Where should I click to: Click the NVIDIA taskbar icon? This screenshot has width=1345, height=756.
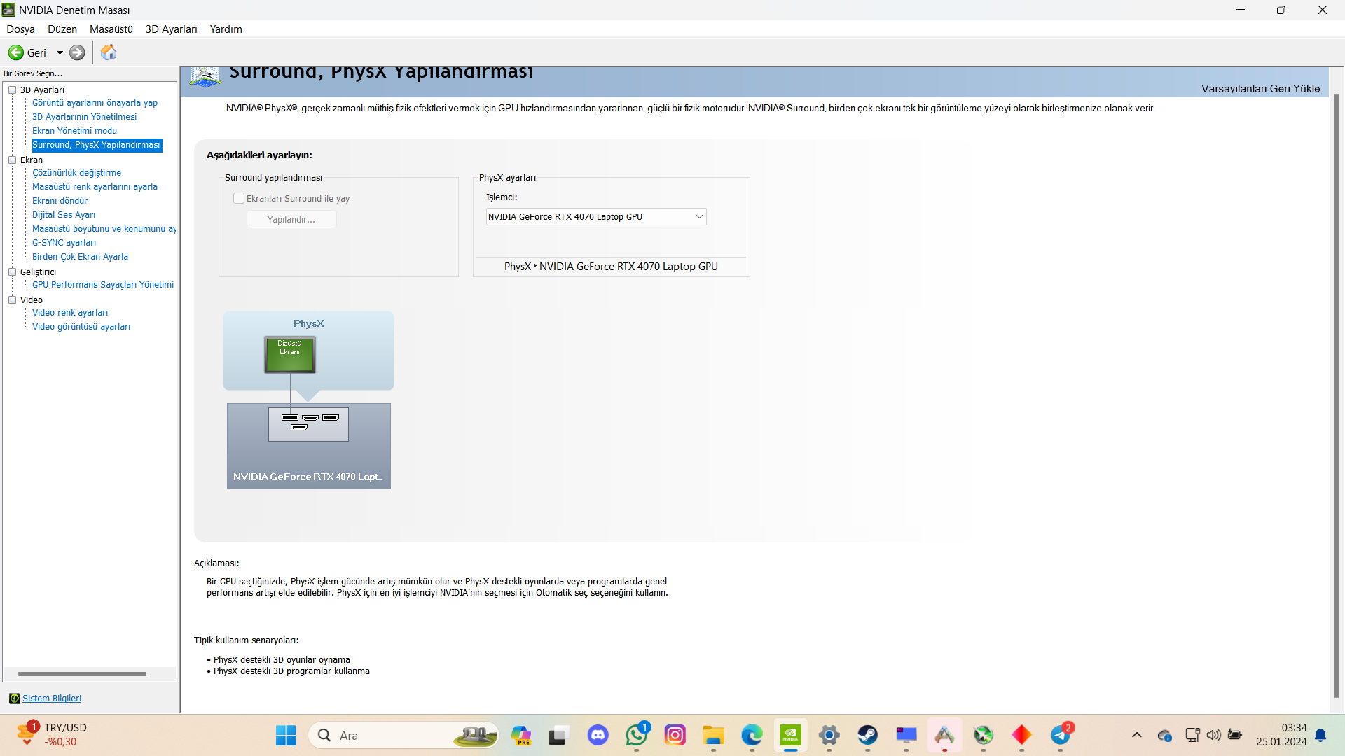click(x=791, y=736)
